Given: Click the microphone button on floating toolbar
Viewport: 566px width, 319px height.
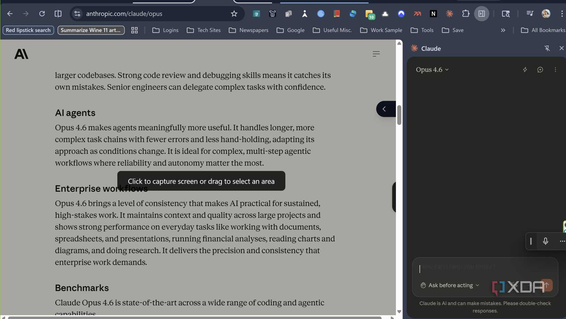Looking at the screenshot, I should pos(545,241).
